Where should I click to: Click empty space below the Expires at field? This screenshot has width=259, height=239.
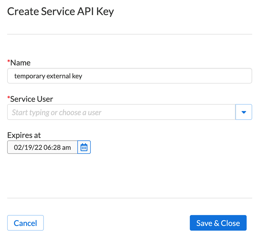click(129, 175)
